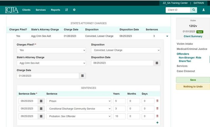Viewport: 210px width, 127px height.
Task: Click Months field for Conditional Discharge row
Action: pyautogui.click(x=134, y=109)
